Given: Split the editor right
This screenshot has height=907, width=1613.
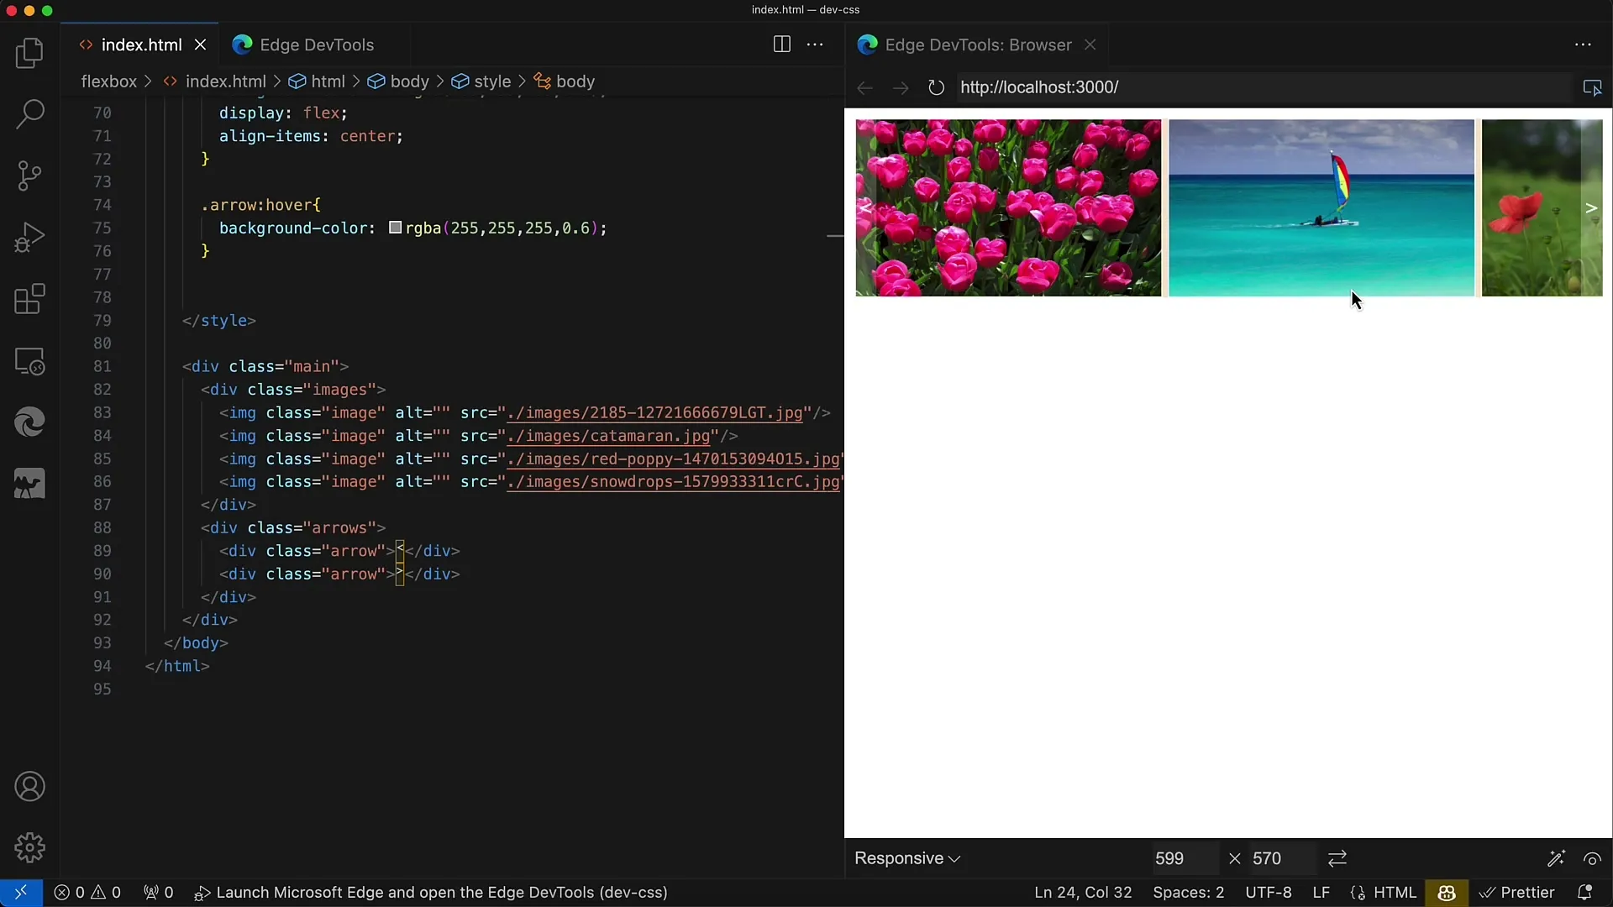Looking at the screenshot, I should (781, 45).
